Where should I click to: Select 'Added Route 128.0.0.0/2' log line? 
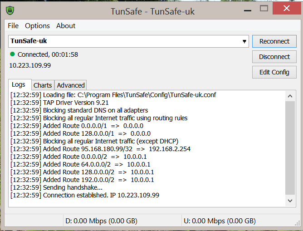pyautogui.click(x=82, y=172)
